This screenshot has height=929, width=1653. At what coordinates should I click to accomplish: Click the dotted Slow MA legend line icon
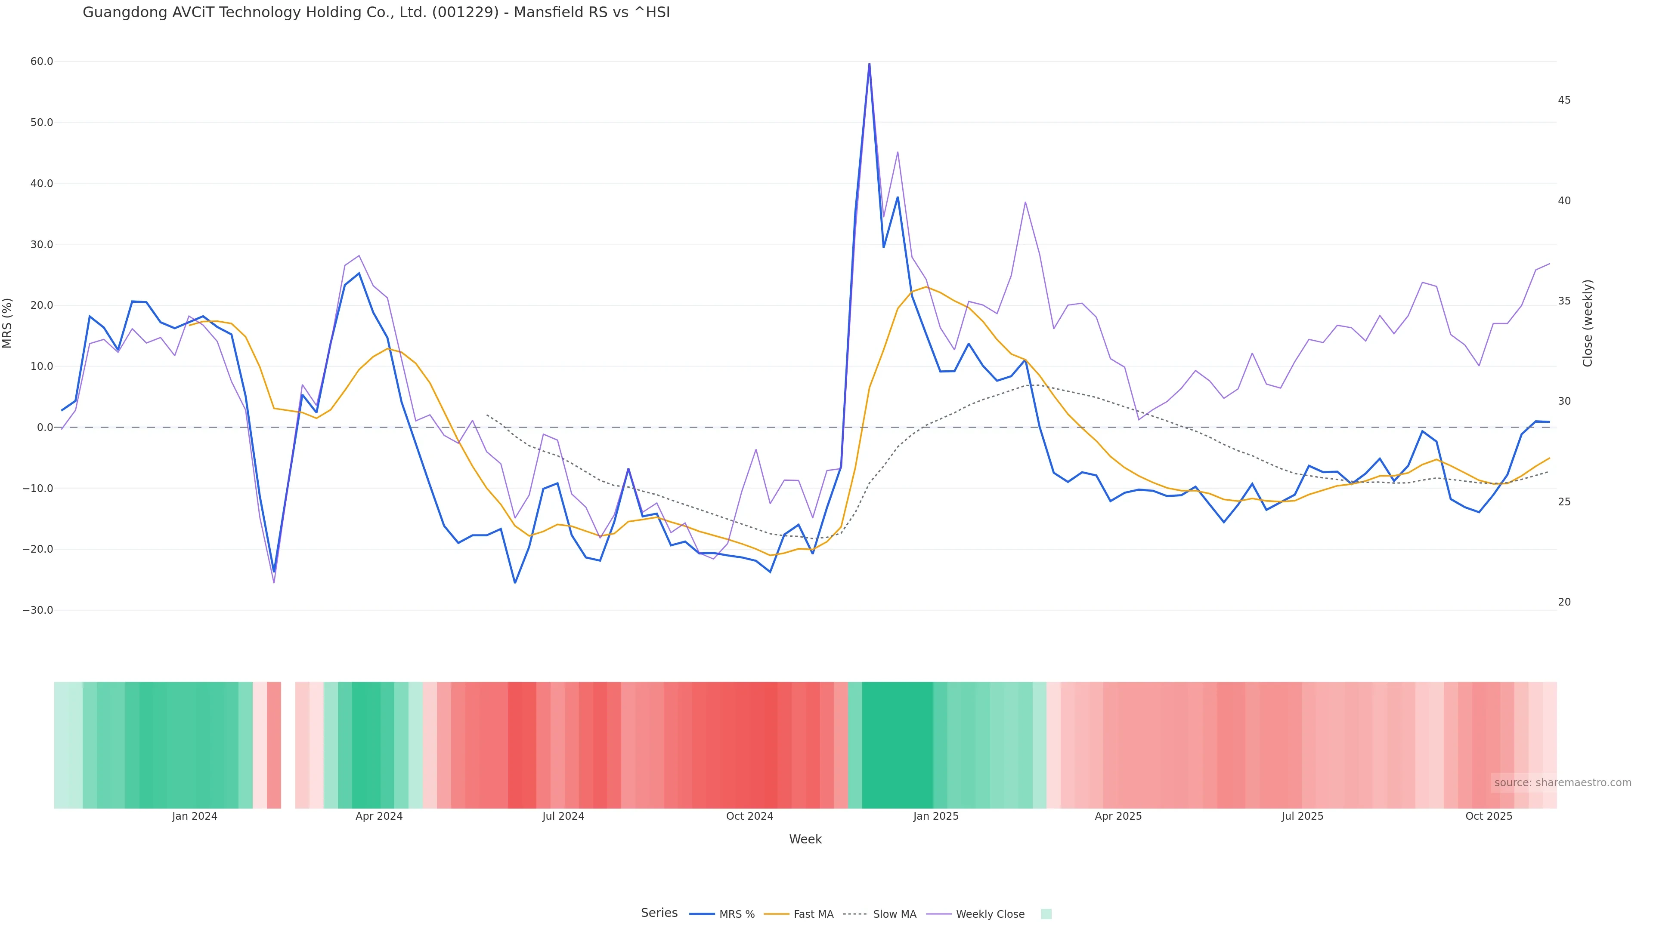pyautogui.click(x=855, y=914)
